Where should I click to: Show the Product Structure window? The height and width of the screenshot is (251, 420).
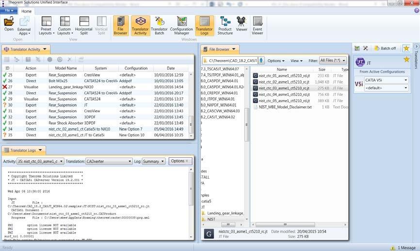[225, 26]
